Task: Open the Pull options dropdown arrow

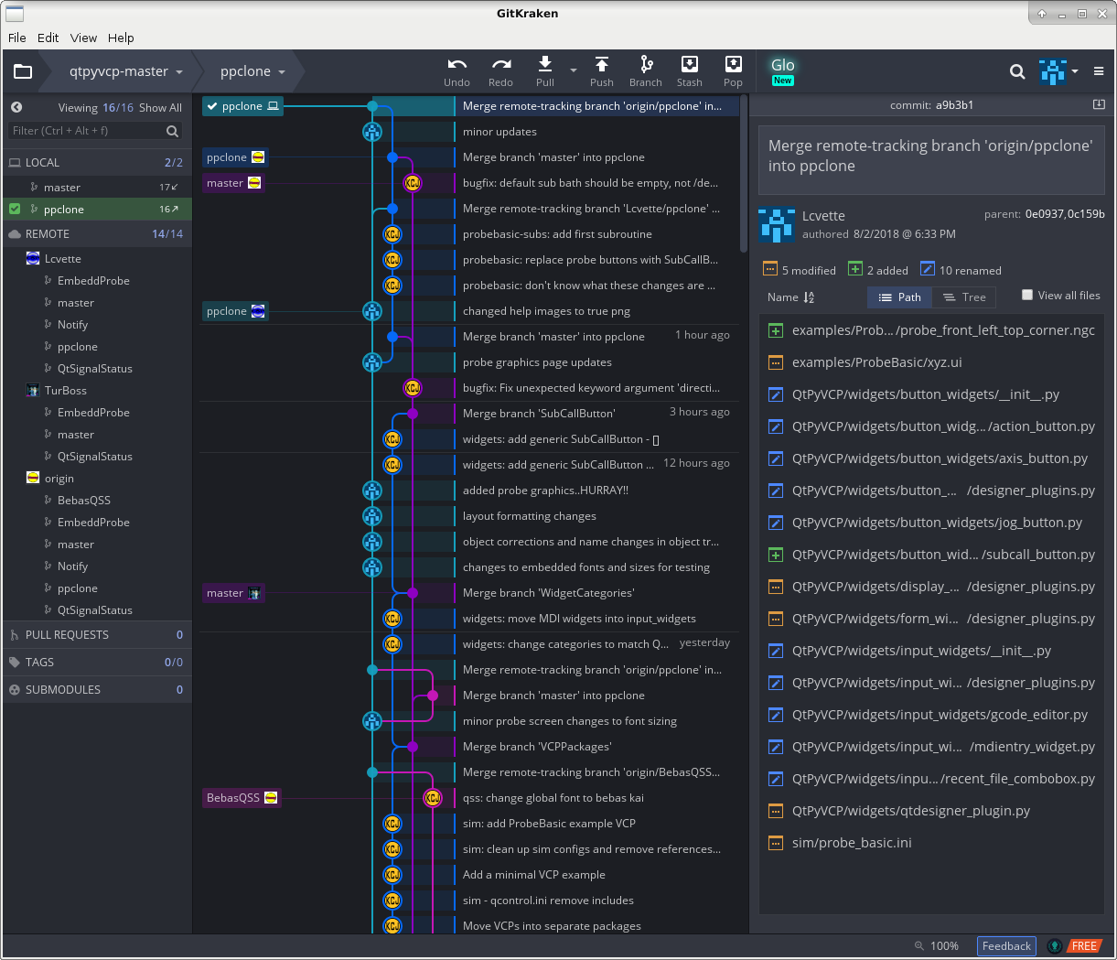Action: 574,70
